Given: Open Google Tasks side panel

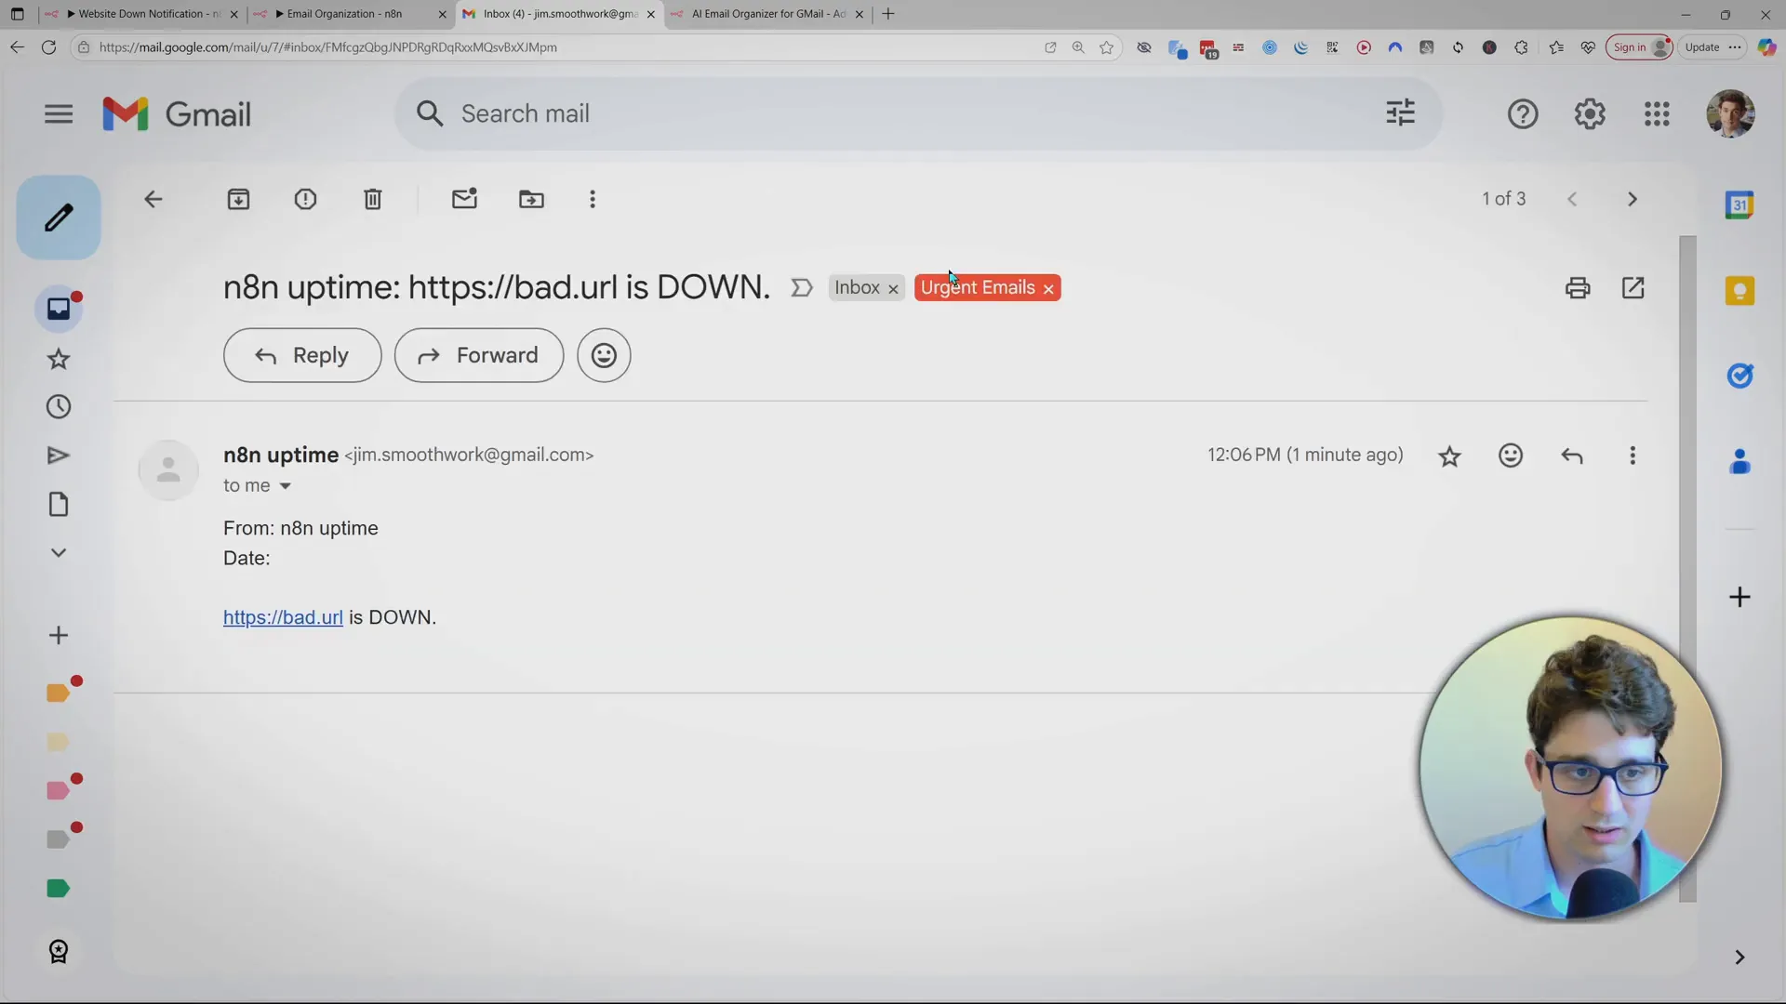Looking at the screenshot, I should tap(1739, 376).
